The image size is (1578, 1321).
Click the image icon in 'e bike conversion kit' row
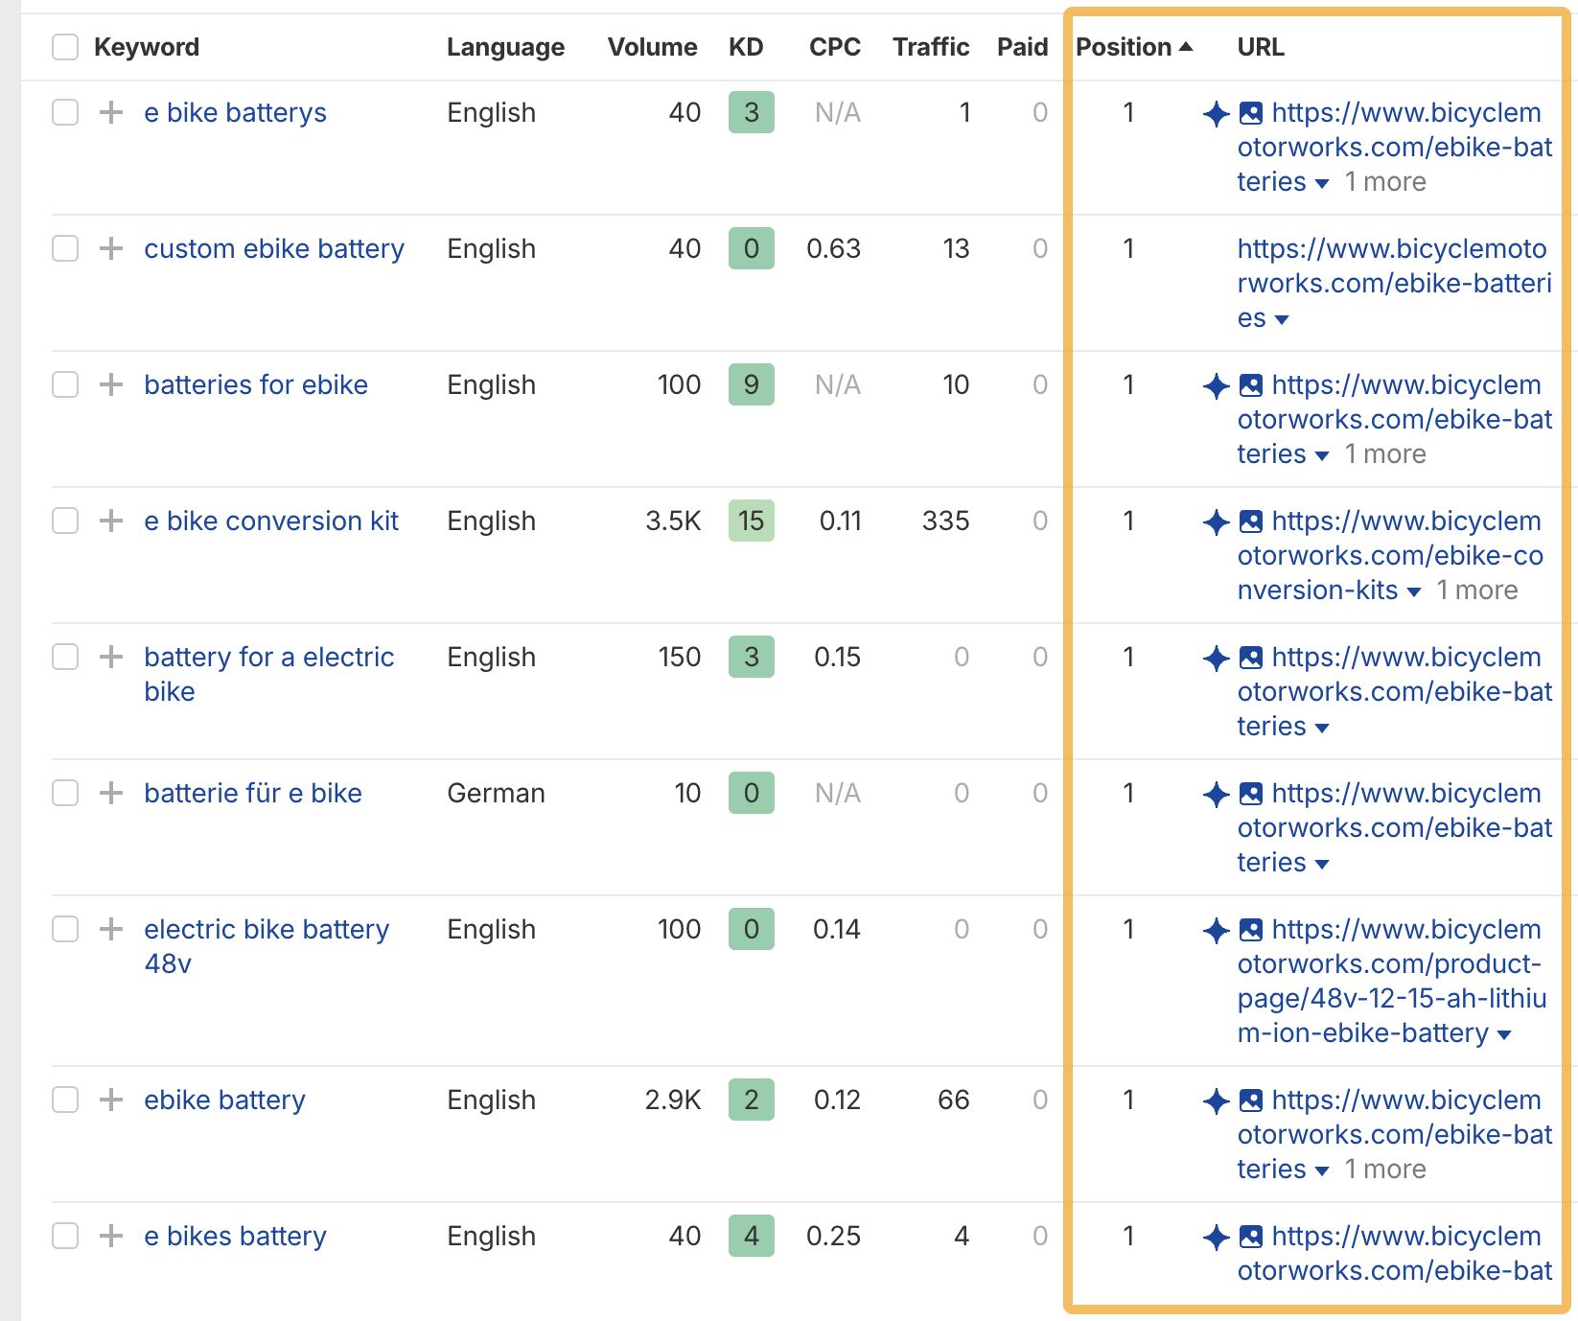point(1250,521)
